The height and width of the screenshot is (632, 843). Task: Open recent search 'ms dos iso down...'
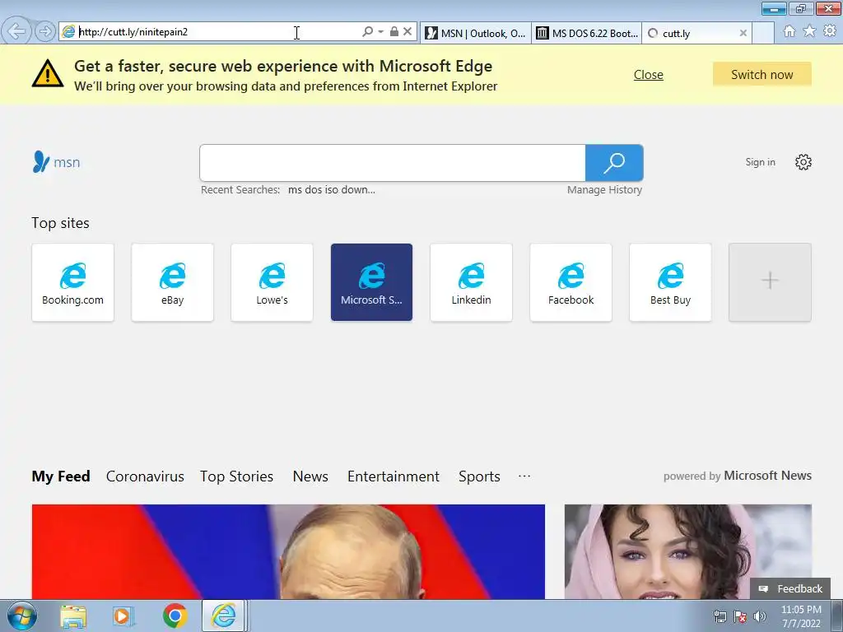pos(332,190)
